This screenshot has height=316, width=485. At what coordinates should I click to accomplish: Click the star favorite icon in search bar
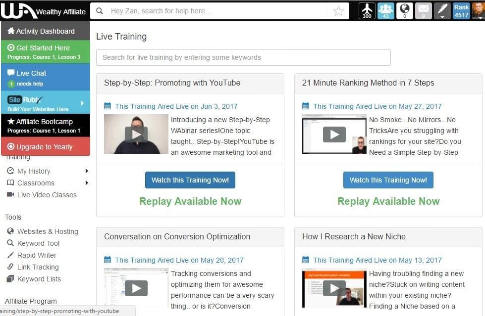pyautogui.click(x=338, y=11)
